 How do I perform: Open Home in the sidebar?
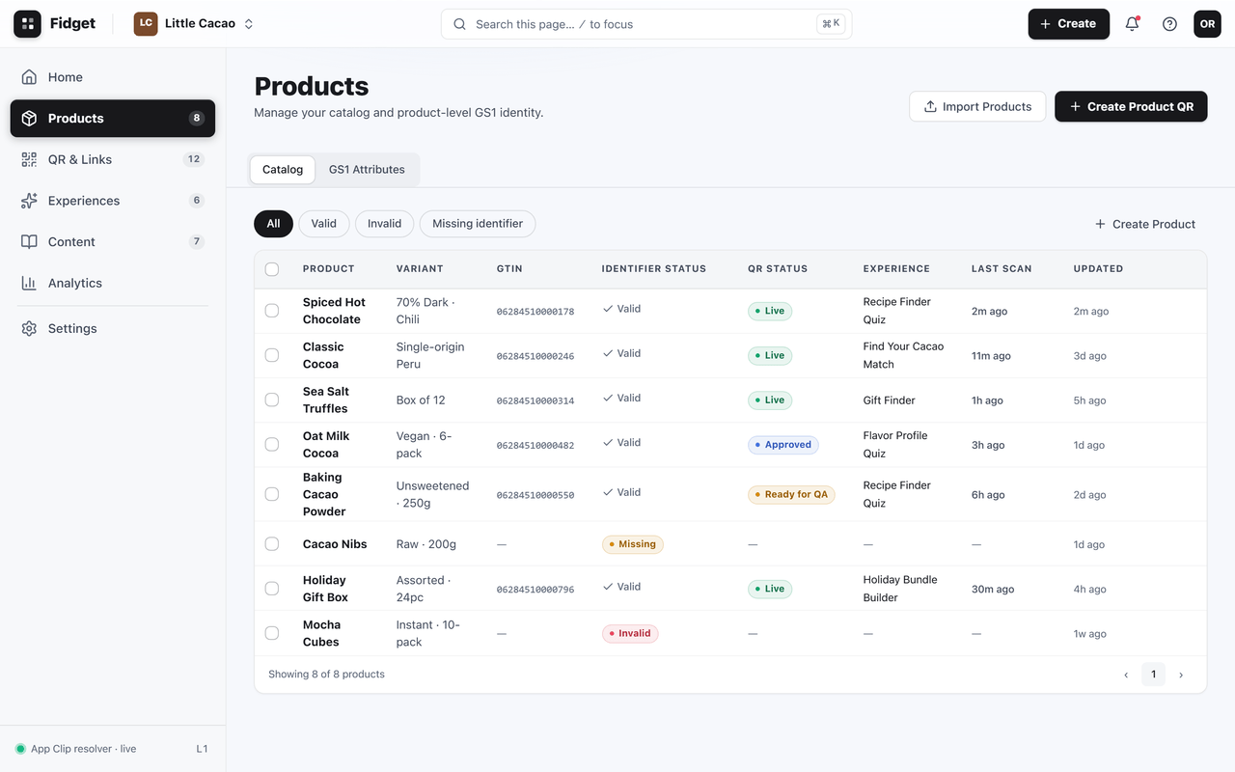(x=113, y=77)
